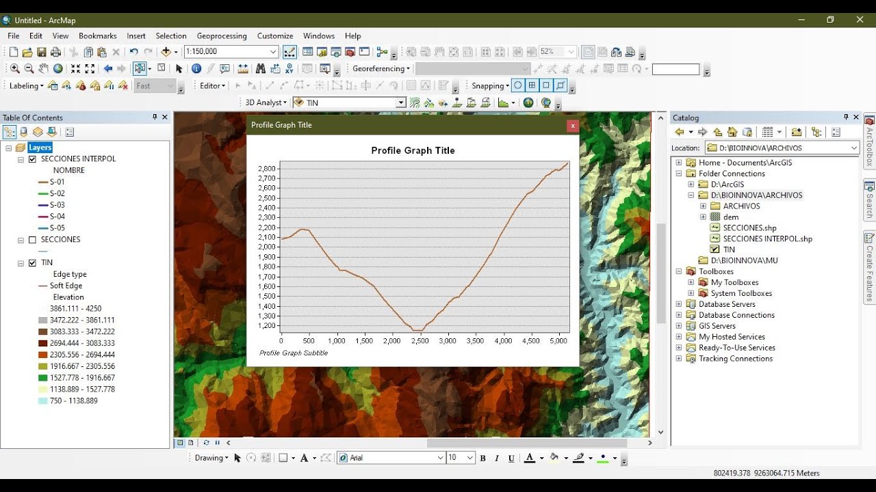Collapse the Toolboxes node in Catalog
Viewport: 876px width, 492px height.
(679, 272)
